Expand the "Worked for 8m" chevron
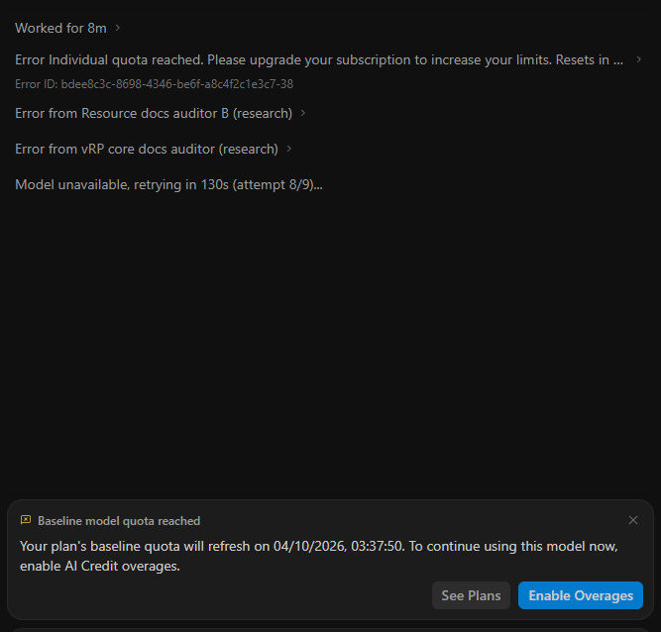This screenshot has width=661, height=632. pyautogui.click(x=118, y=28)
